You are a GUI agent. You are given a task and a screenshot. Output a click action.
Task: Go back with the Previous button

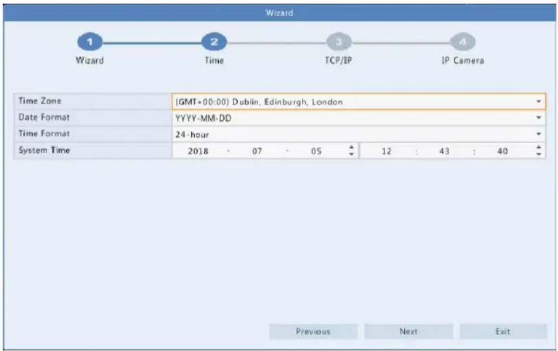[313, 332]
